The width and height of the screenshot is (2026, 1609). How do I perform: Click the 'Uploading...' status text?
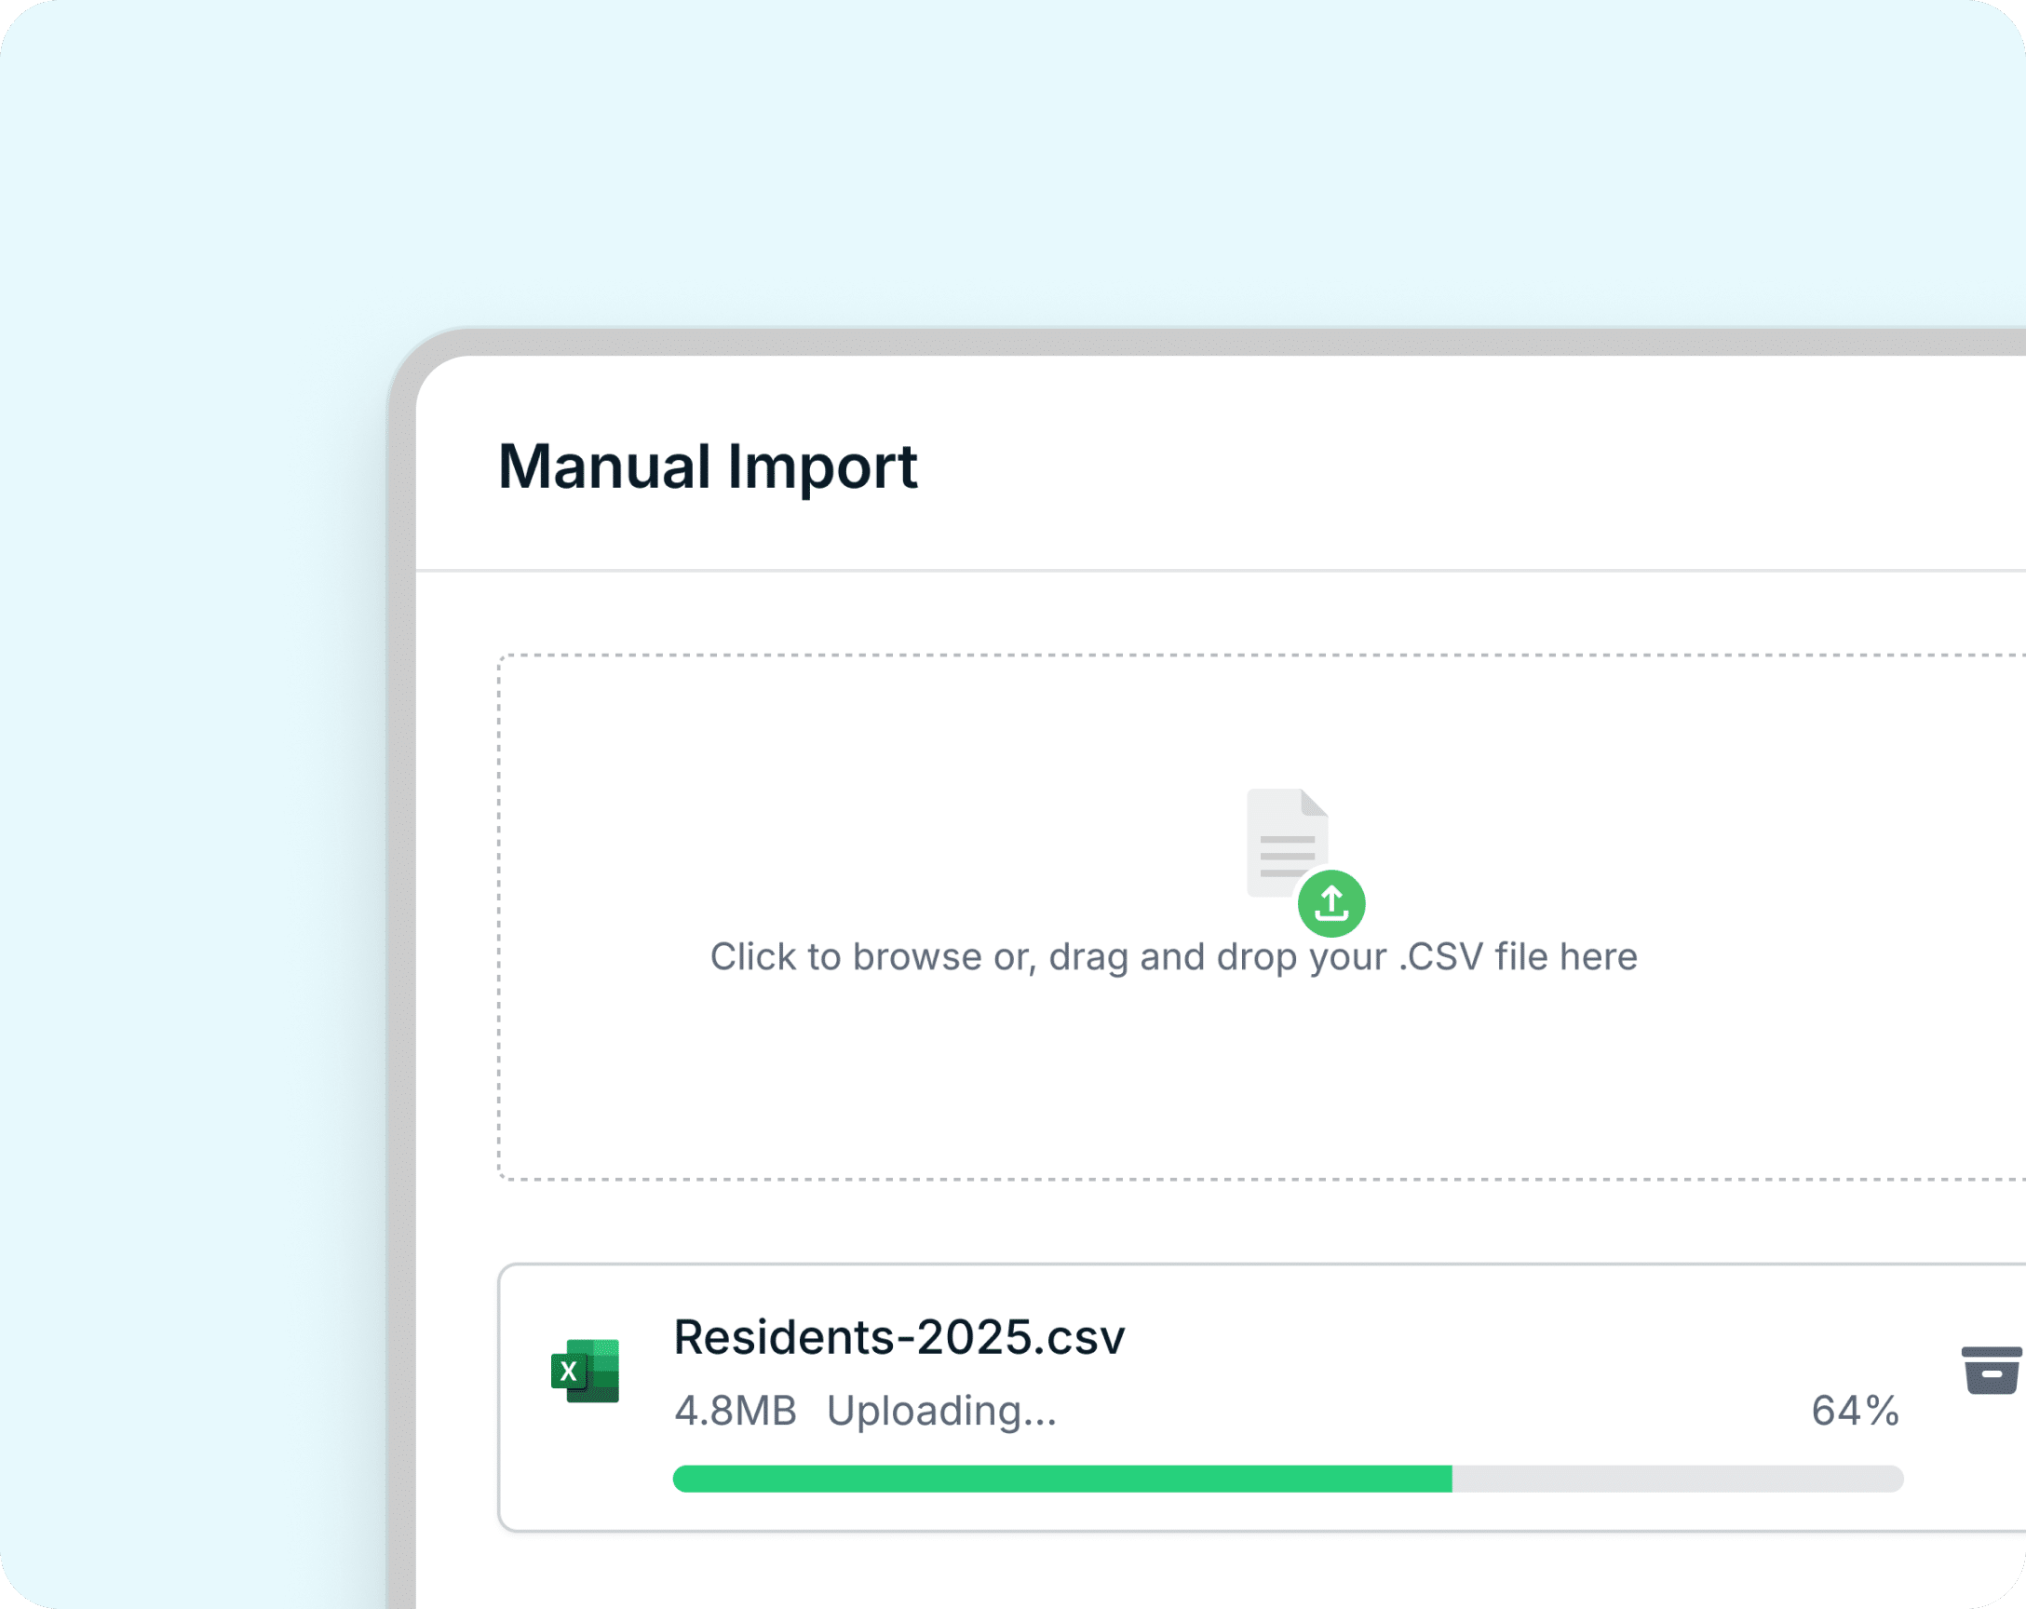[940, 1411]
